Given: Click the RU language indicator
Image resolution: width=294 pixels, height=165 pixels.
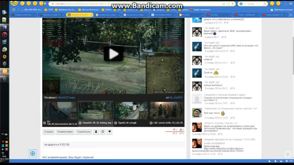Looking at the screenshot, I should point(3,134).
